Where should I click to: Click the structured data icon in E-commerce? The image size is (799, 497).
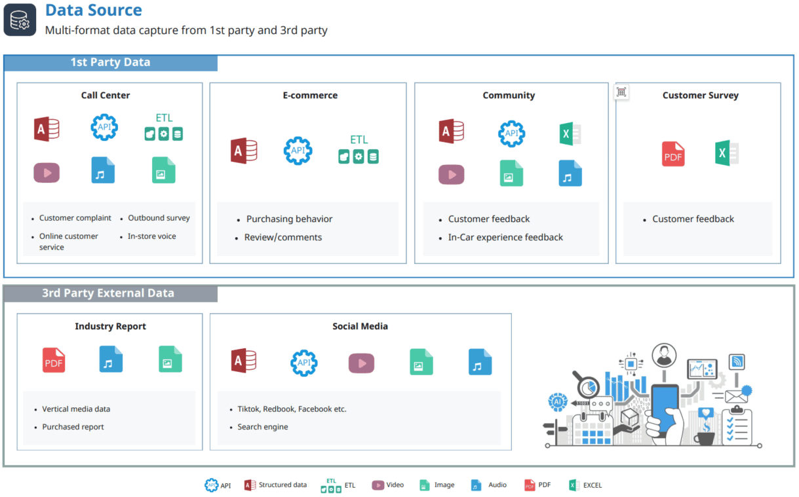[244, 151]
